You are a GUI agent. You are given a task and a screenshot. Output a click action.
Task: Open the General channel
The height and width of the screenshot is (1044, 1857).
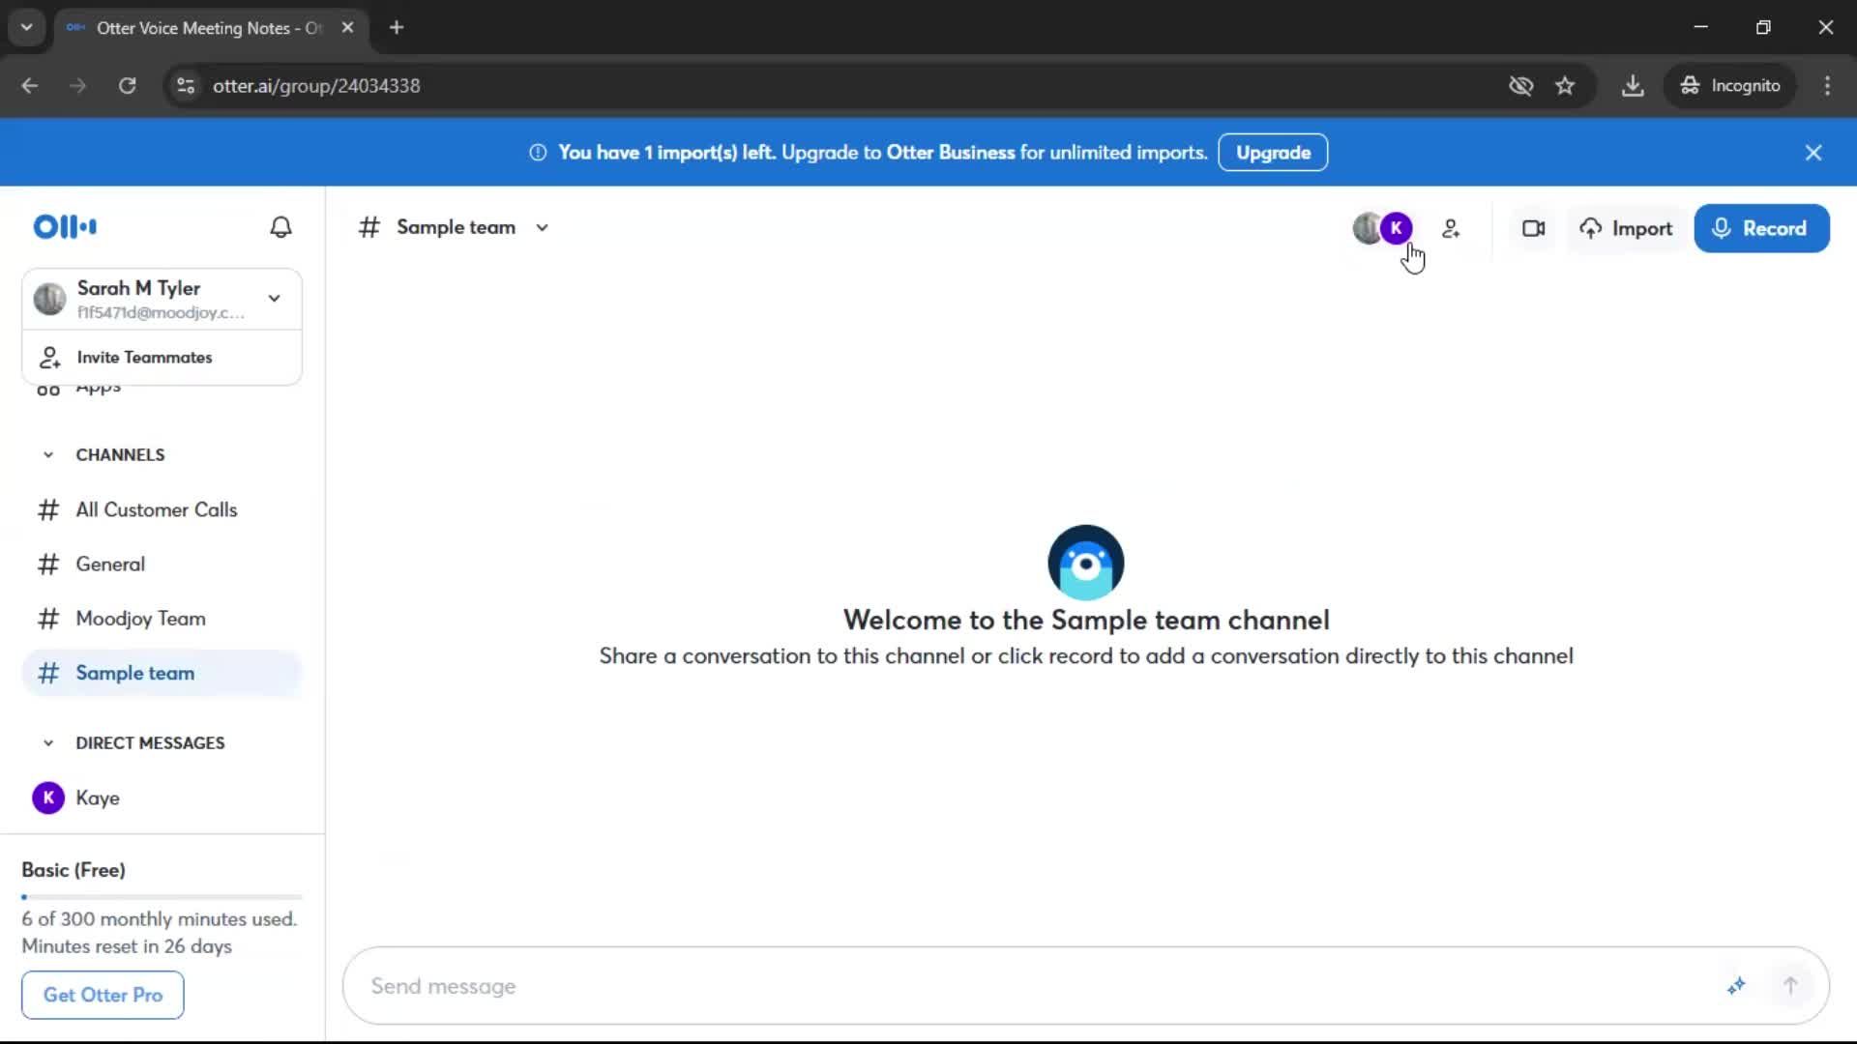coord(162,565)
